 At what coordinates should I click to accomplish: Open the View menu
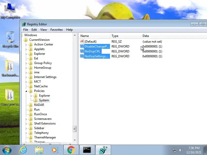pyautogui.click(x=43, y=30)
